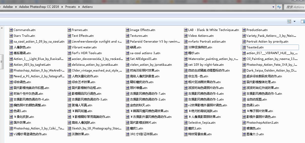Expand the arrow after Presets in breadcrumb

point(79,7)
